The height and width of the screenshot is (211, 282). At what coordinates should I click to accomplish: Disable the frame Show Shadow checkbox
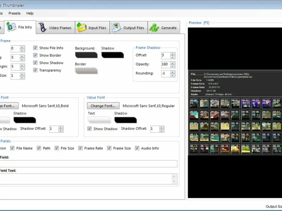[35, 63]
